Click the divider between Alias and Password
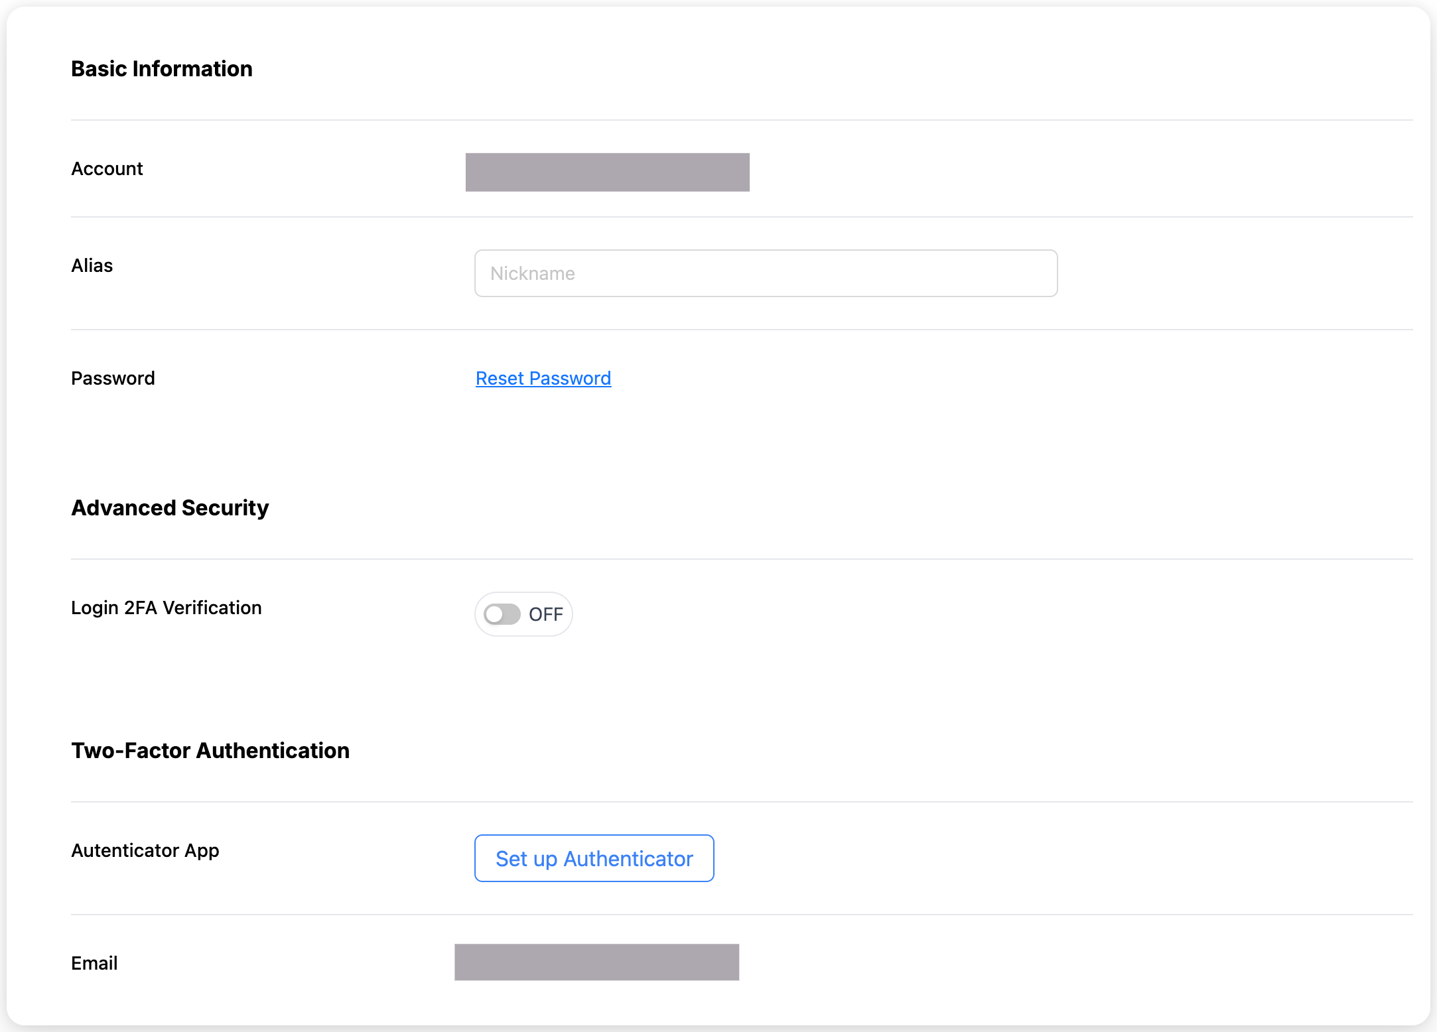1437x1032 pixels. 742,330
